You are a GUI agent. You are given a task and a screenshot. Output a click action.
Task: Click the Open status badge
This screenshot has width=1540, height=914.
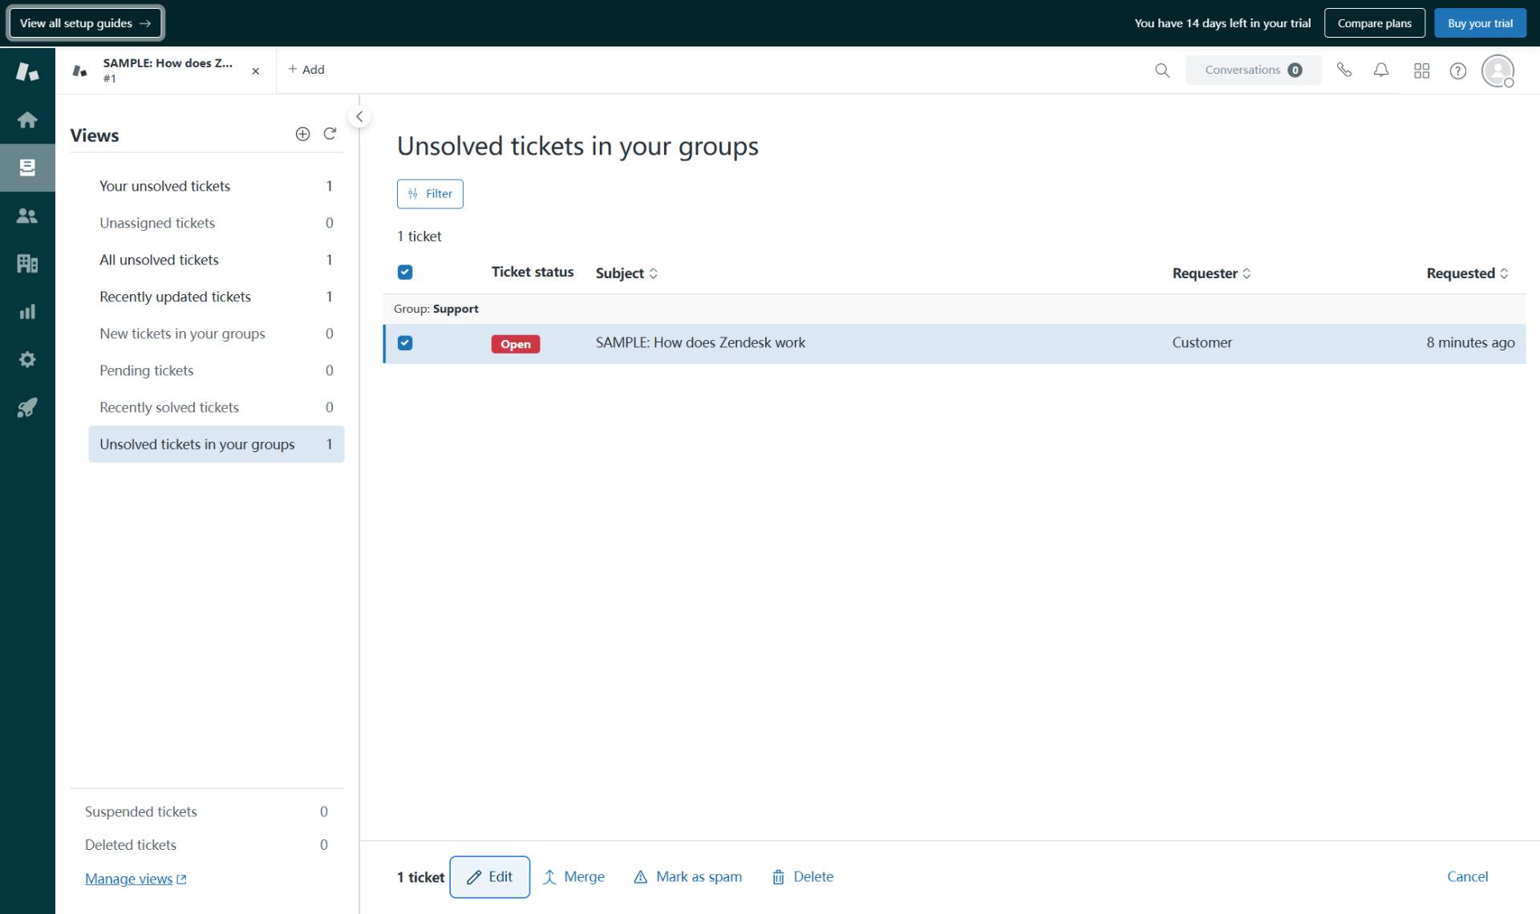pyautogui.click(x=516, y=344)
